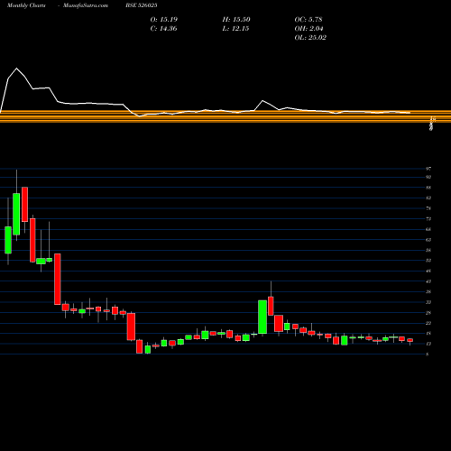
Task: Click the 'Monthly Charts' title text
Action: point(26,5)
